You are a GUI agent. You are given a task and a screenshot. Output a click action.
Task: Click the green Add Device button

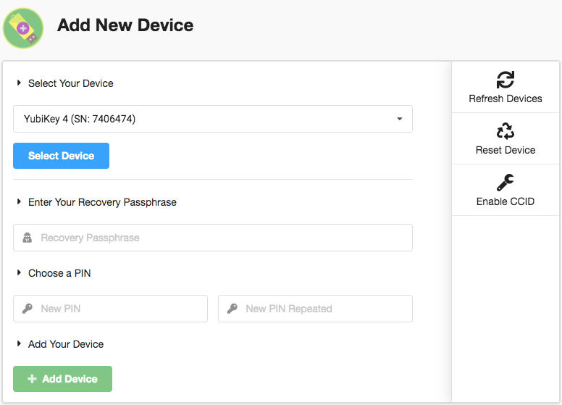point(63,379)
